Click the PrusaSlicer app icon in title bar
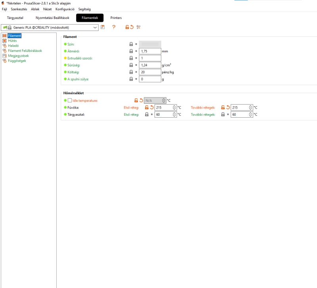This screenshot has width=317, height=288. [x=3, y=3]
